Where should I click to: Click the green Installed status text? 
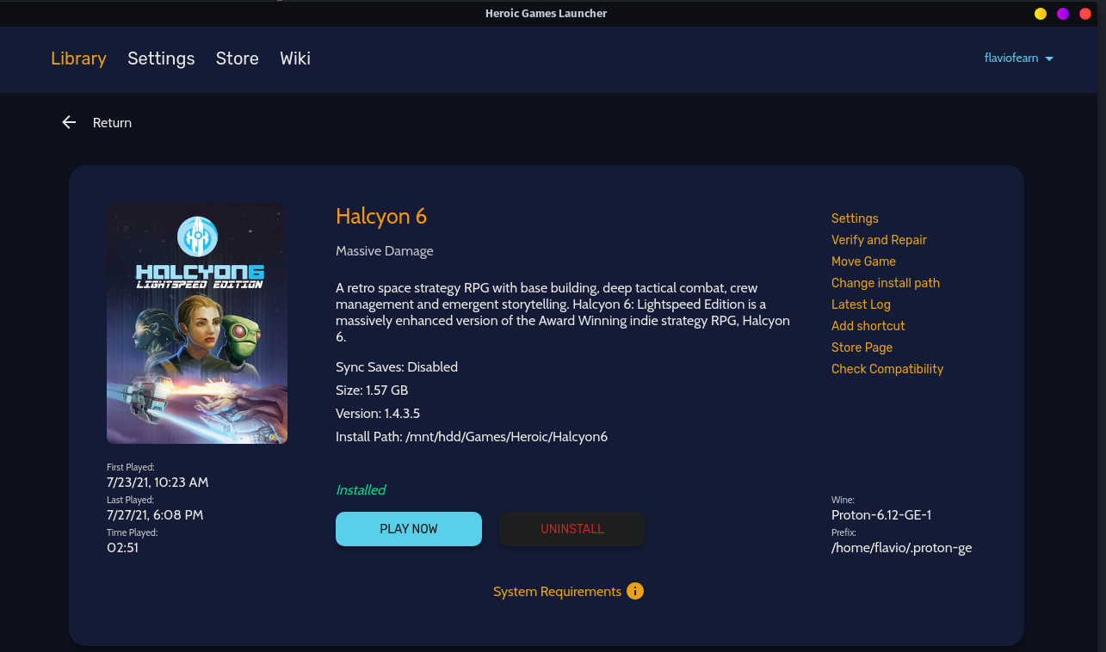coord(361,490)
